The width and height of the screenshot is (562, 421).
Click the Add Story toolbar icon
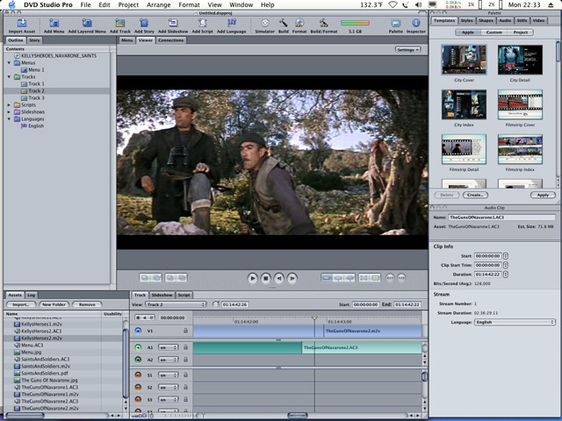[144, 24]
